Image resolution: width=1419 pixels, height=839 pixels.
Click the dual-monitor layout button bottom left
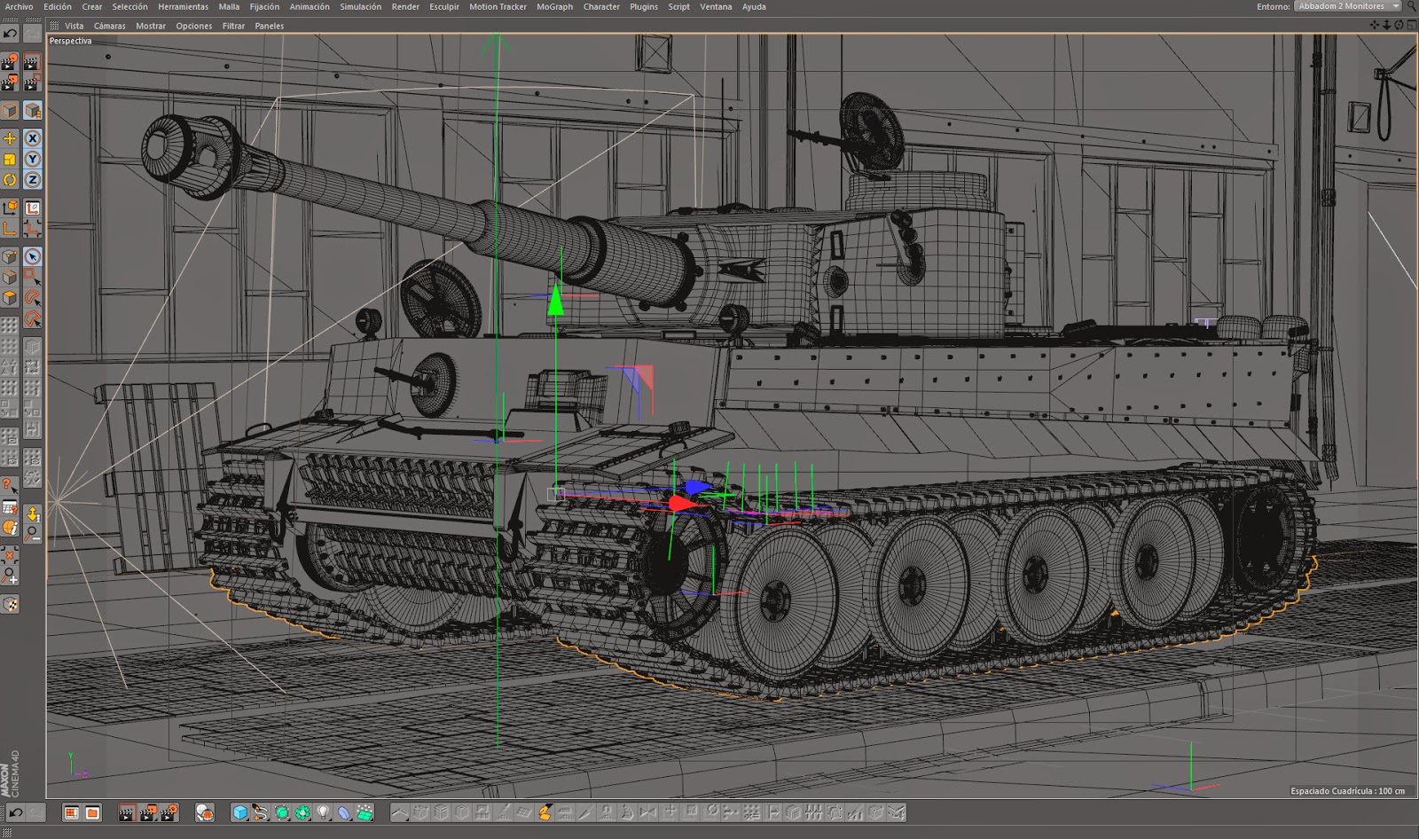pos(72,812)
